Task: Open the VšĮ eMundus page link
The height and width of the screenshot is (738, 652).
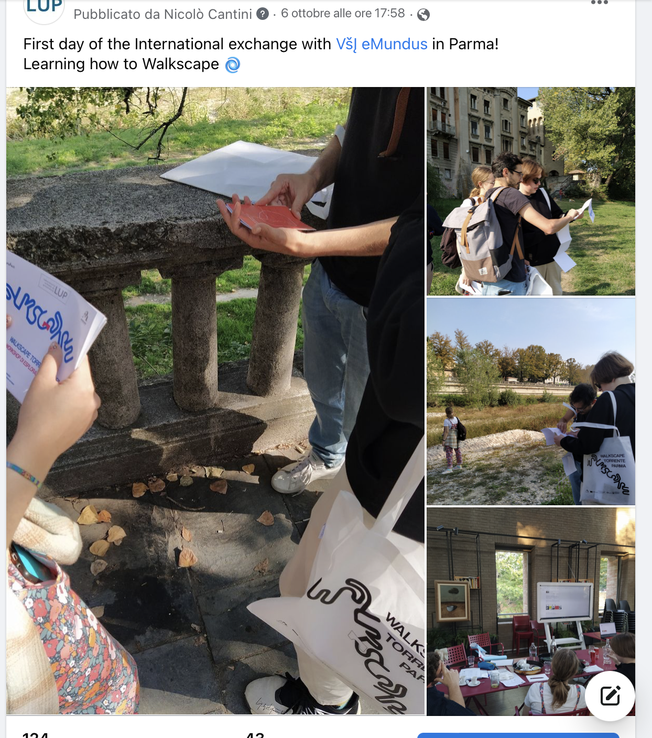Action: (x=382, y=44)
